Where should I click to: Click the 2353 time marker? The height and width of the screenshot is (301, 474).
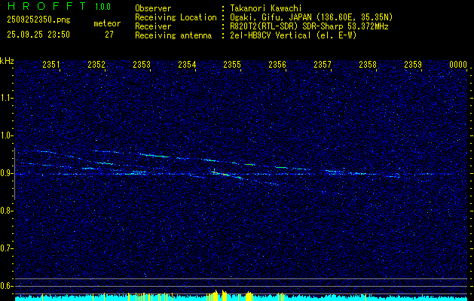click(x=142, y=64)
